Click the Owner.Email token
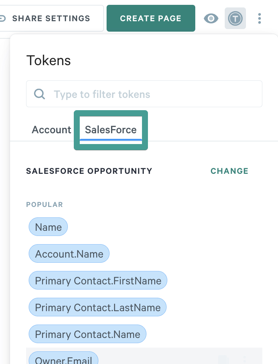The image size is (278, 364). [x=63, y=360]
